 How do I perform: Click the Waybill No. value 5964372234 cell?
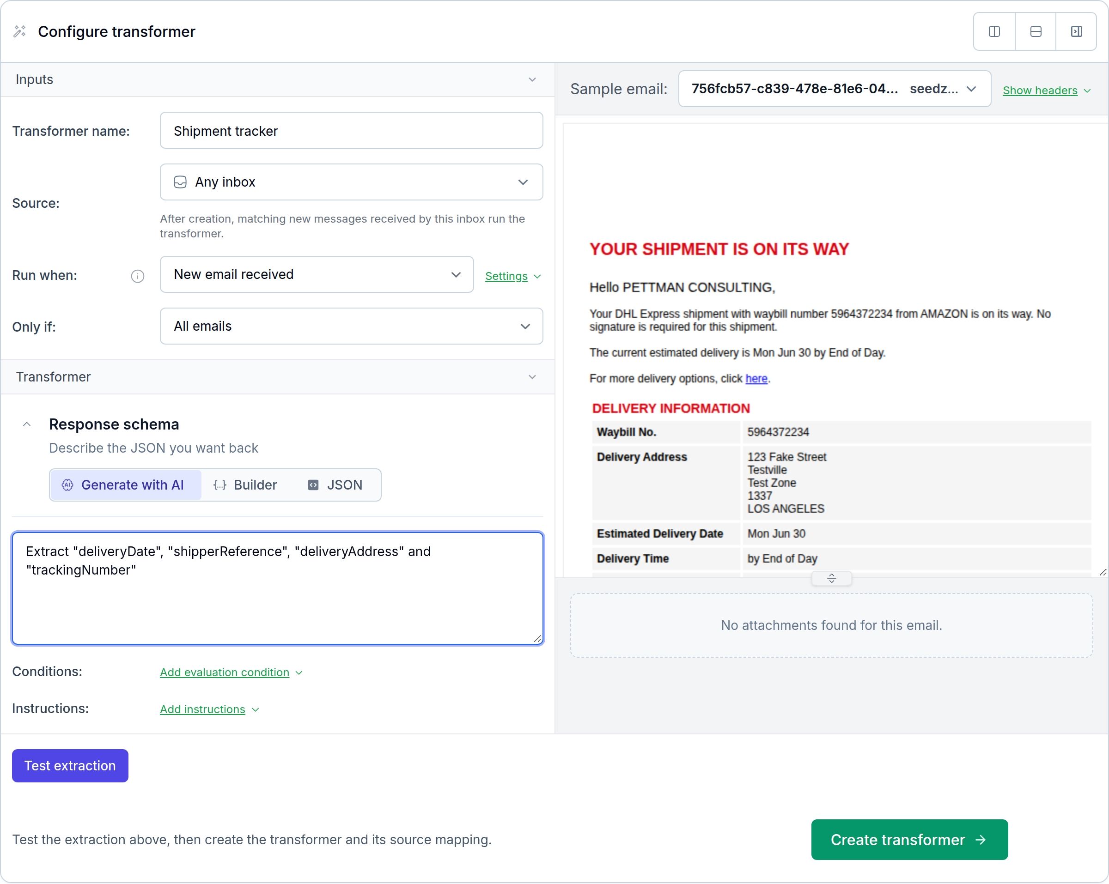click(x=916, y=432)
